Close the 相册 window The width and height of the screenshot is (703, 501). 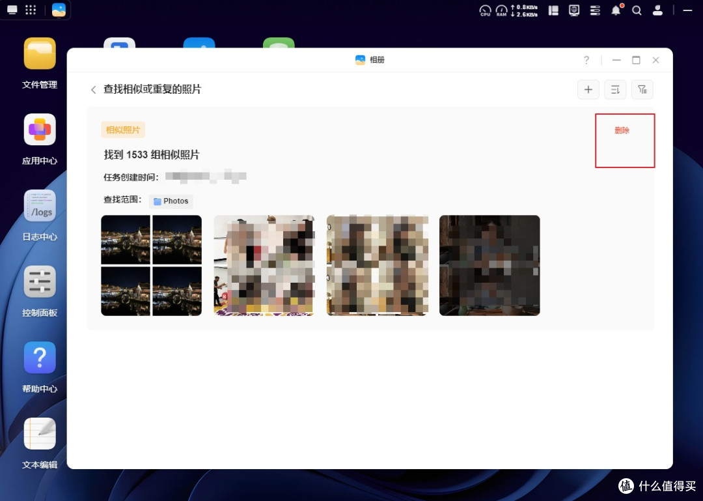(x=655, y=60)
